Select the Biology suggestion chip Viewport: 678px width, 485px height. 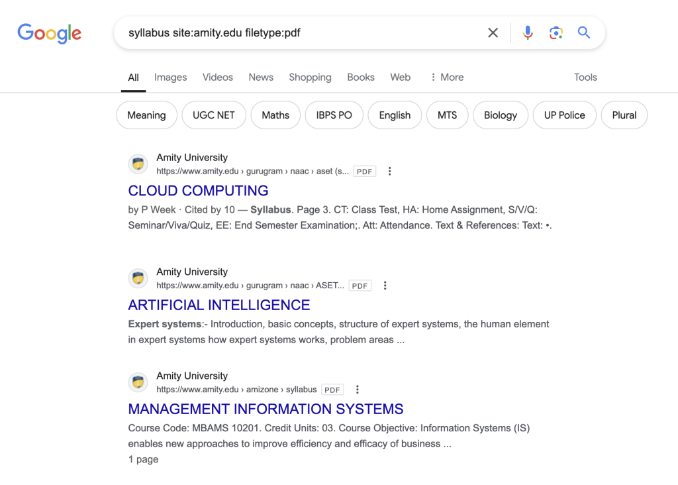[501, 115]
